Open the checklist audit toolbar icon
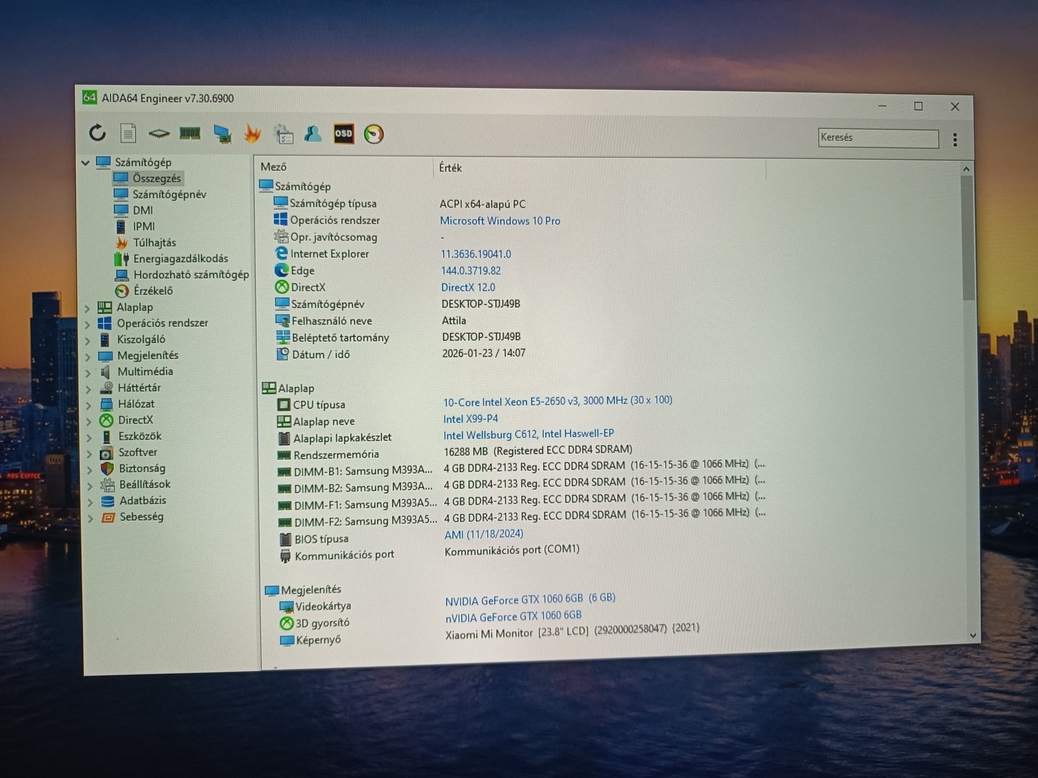Image resolution: width=1038 pixels, height=778 pixels. point(283,134)
